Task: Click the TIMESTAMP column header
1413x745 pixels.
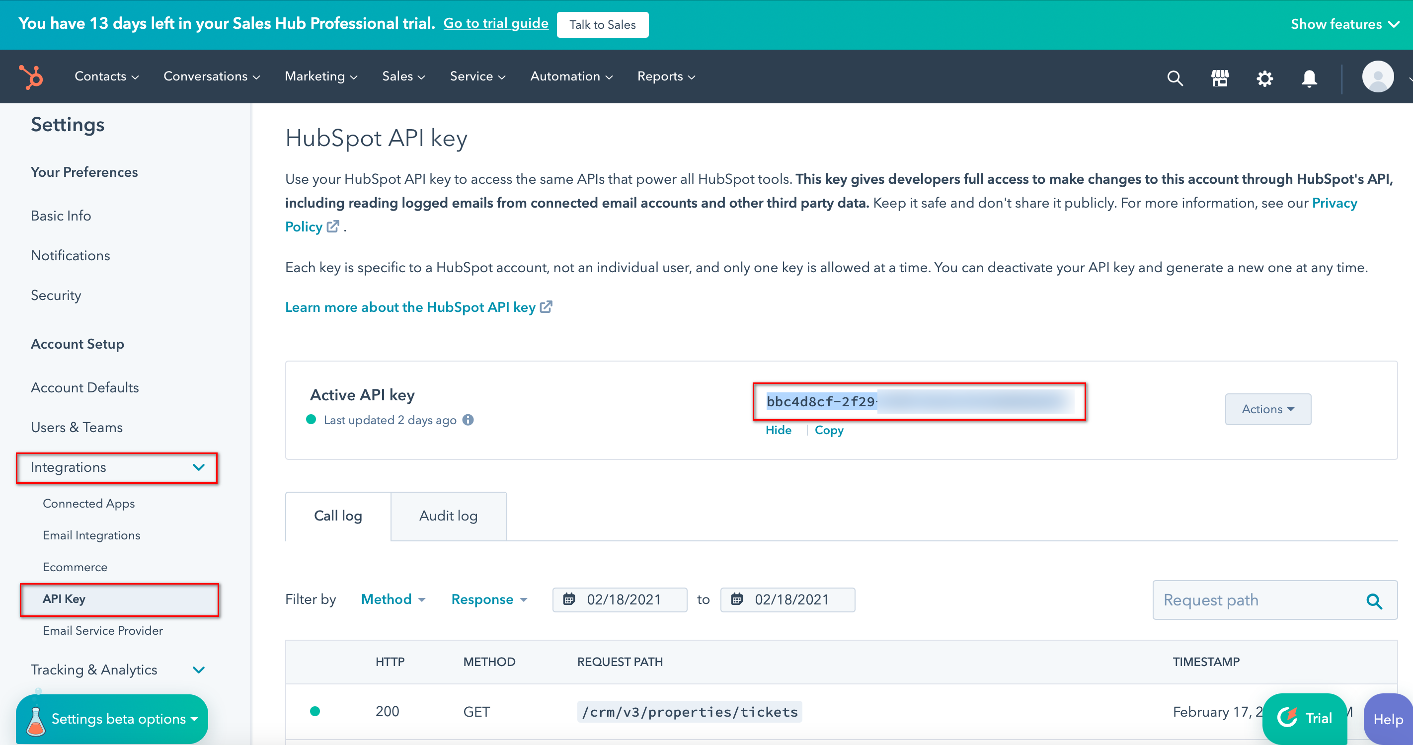Action: 1206,662
